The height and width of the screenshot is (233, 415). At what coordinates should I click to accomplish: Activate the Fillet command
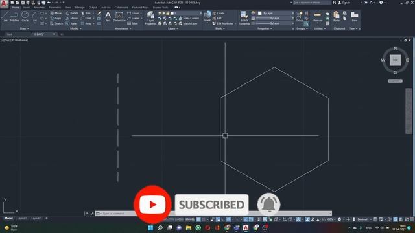86,18
